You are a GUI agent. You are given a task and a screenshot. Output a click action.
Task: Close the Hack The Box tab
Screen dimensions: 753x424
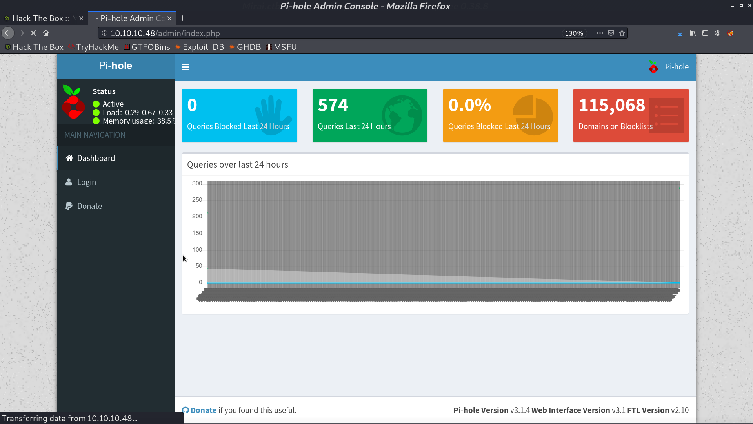[x=81, y=18]
